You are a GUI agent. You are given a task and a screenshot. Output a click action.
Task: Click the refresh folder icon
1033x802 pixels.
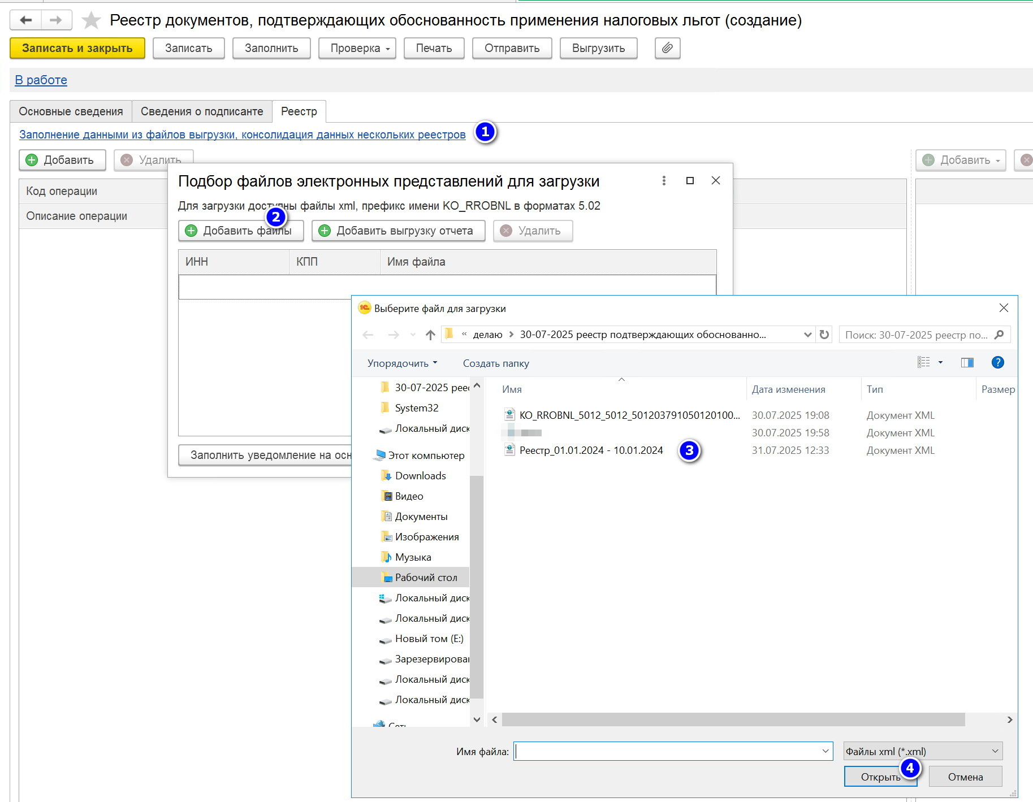click(x=824, y=335)
